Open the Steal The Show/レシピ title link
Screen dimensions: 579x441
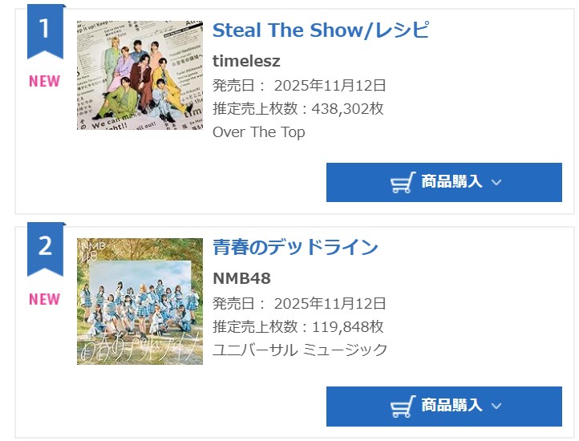point(321,30)
